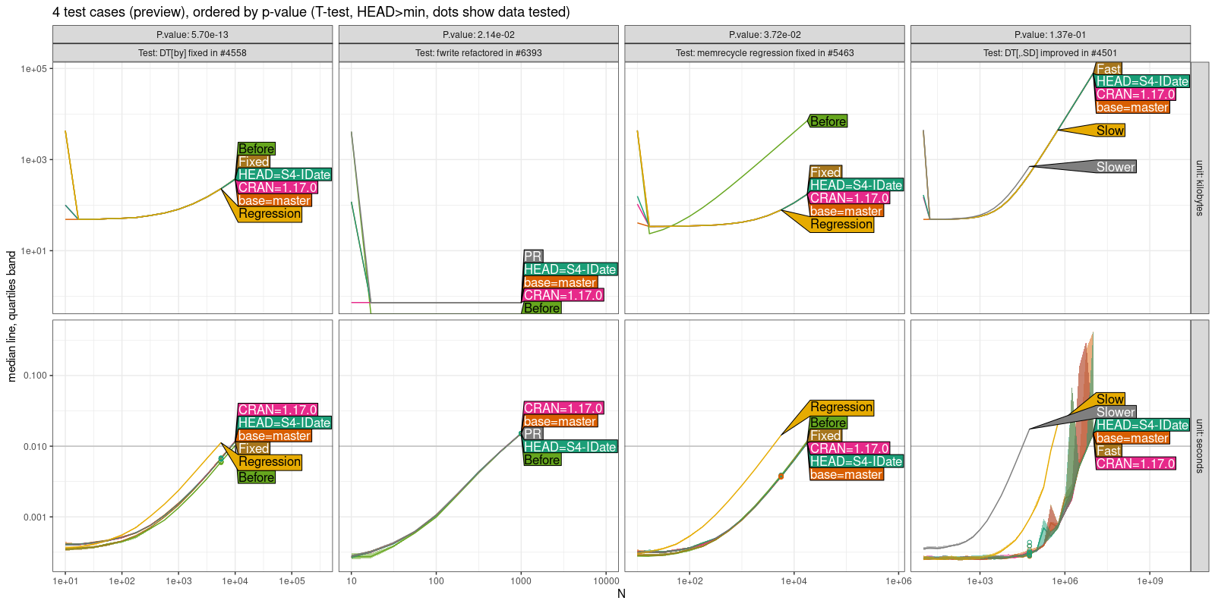Select the 'P.value: 5.70e-13' strip header
This screenshot has width=1215, height=607.
(192, 34)
